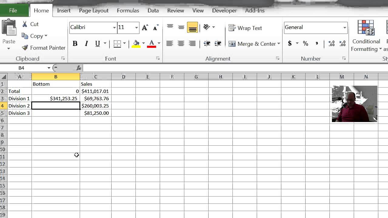388x218 pixels.
Task: Open the Name Box dropdown arrow
Action: pos(49,68)
